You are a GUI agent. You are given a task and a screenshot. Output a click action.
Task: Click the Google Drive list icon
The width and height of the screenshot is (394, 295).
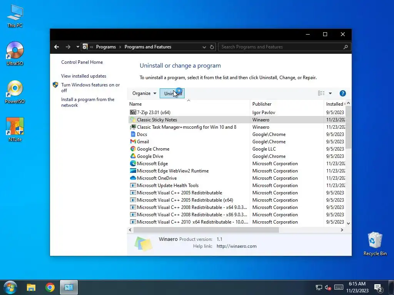click(x=133, y=156)
